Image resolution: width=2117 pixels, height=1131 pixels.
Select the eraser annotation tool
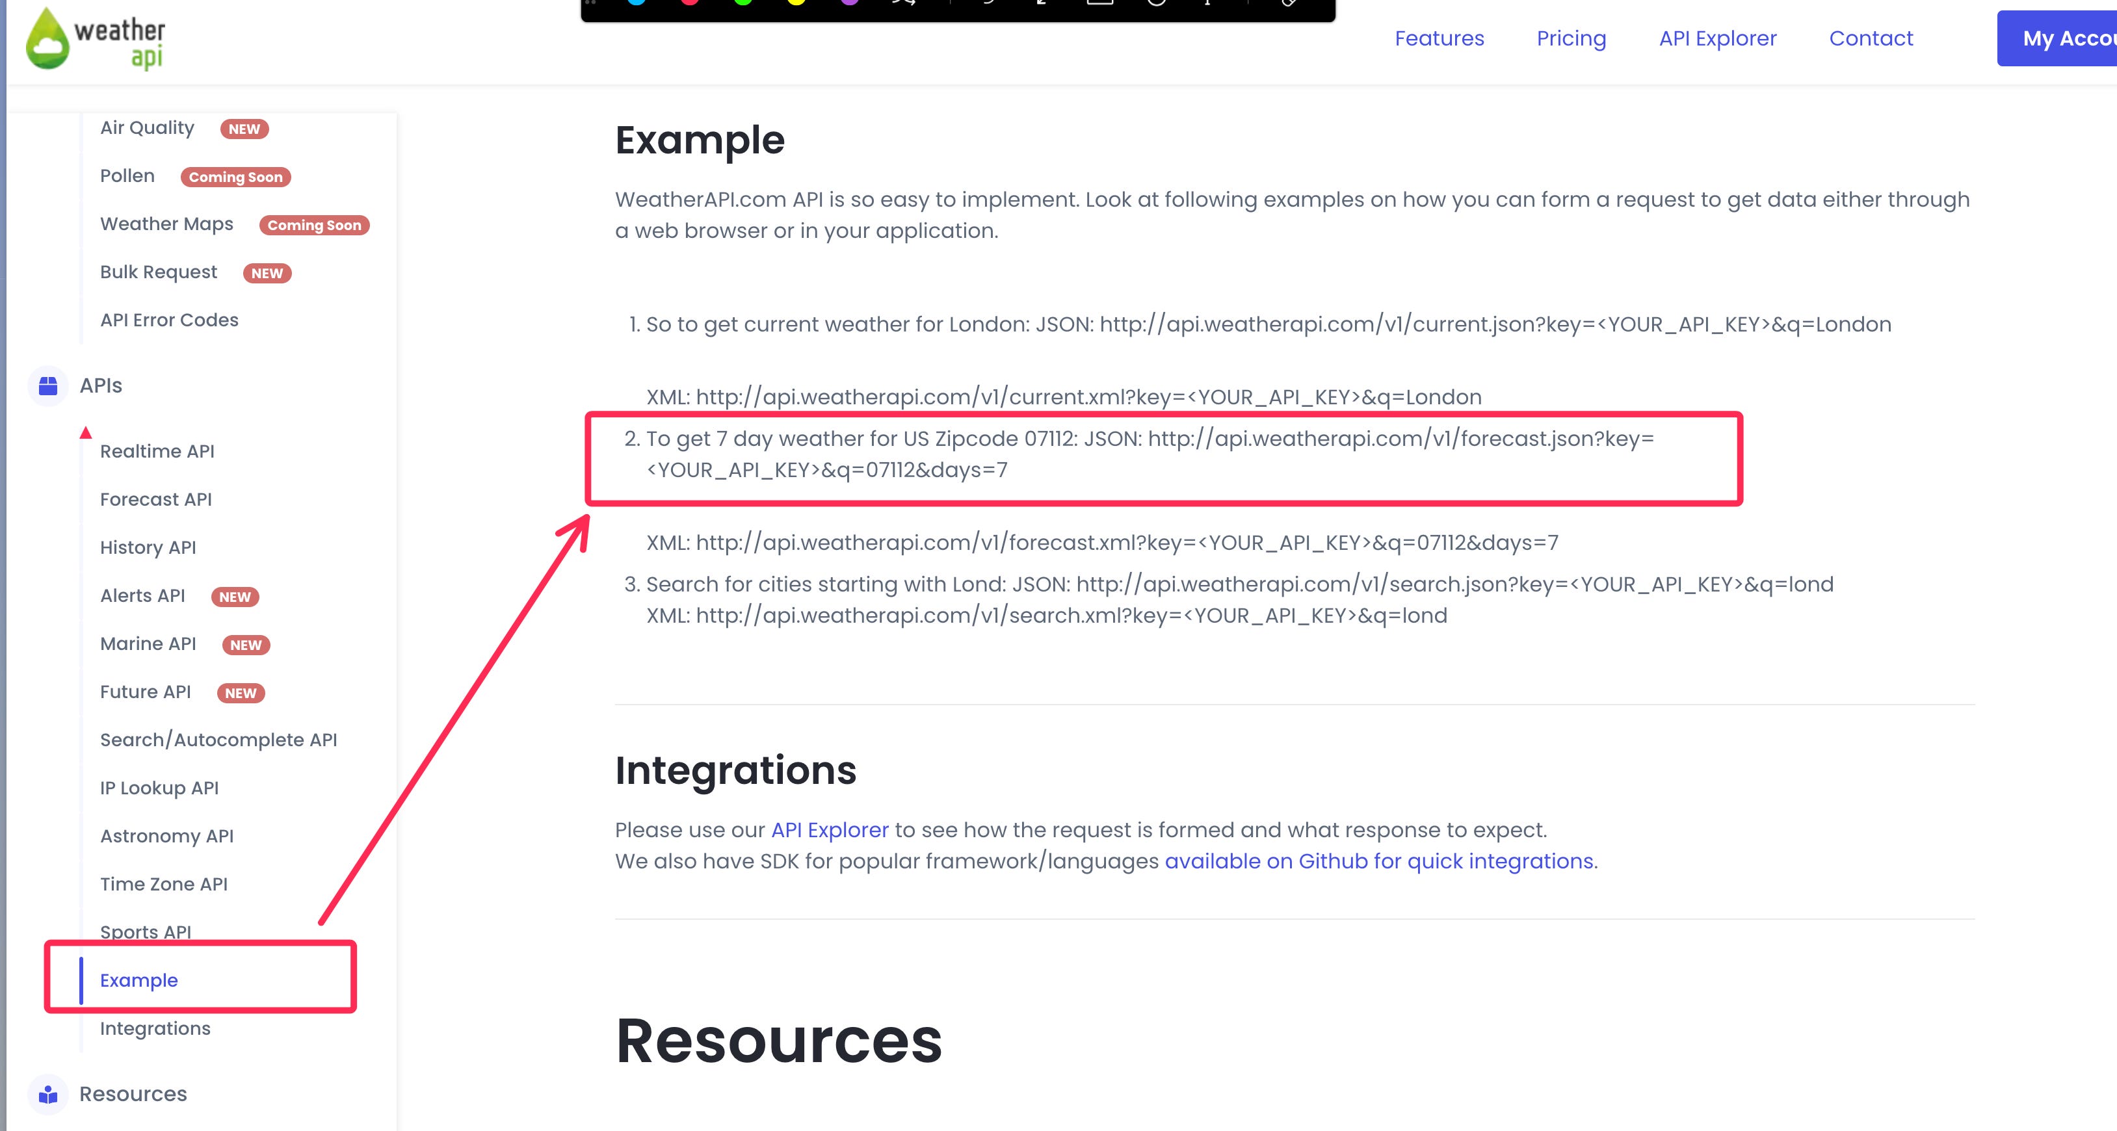point(1289,3)
